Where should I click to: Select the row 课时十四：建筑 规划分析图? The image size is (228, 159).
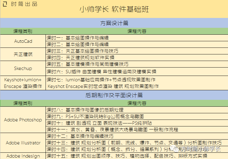[x=137, y=149]
